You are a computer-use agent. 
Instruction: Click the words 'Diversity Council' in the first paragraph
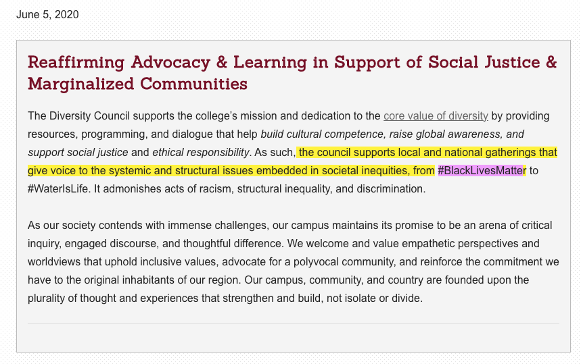89,115
